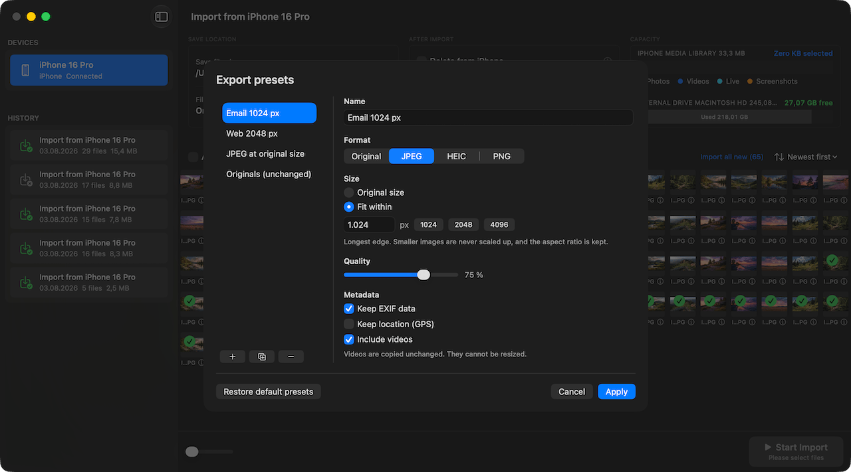
Task: Click the 75 % quality value
Action: coord(474,275)
